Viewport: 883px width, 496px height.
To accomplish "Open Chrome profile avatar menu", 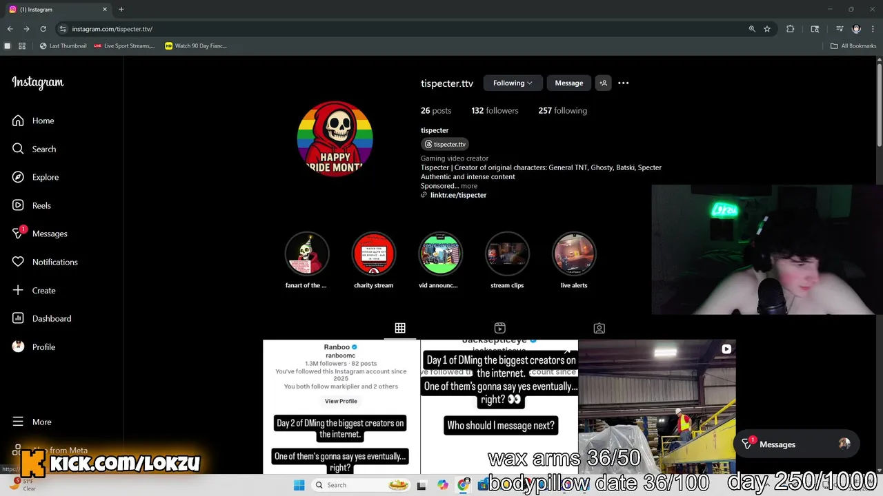I will [856, 29].
